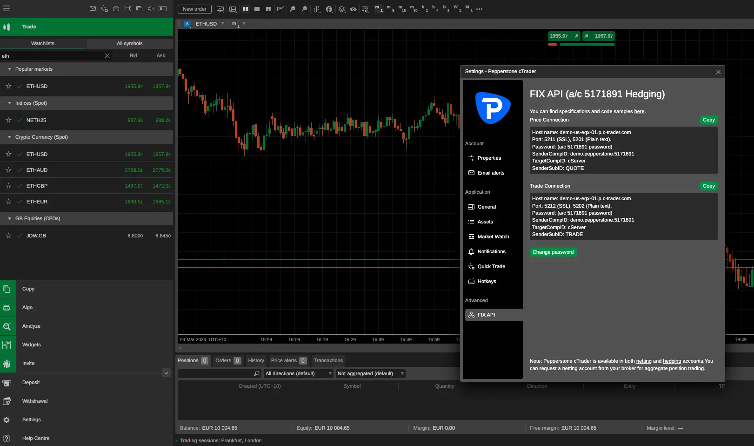Select the EN language icon

click(162, 8)
